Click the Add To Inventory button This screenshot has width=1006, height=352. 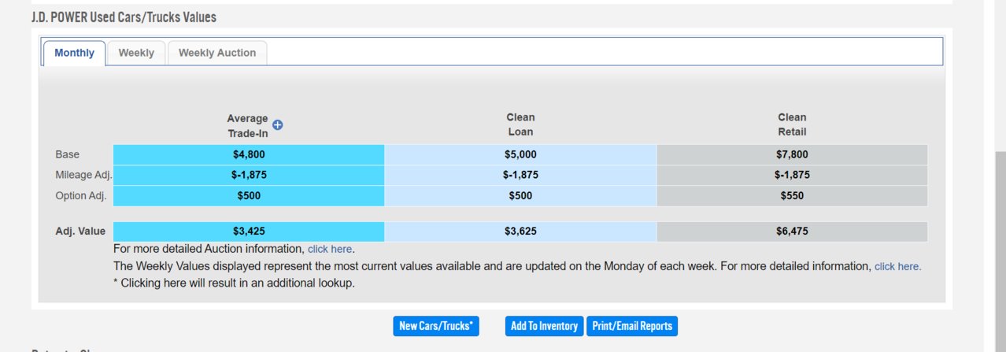544,326
